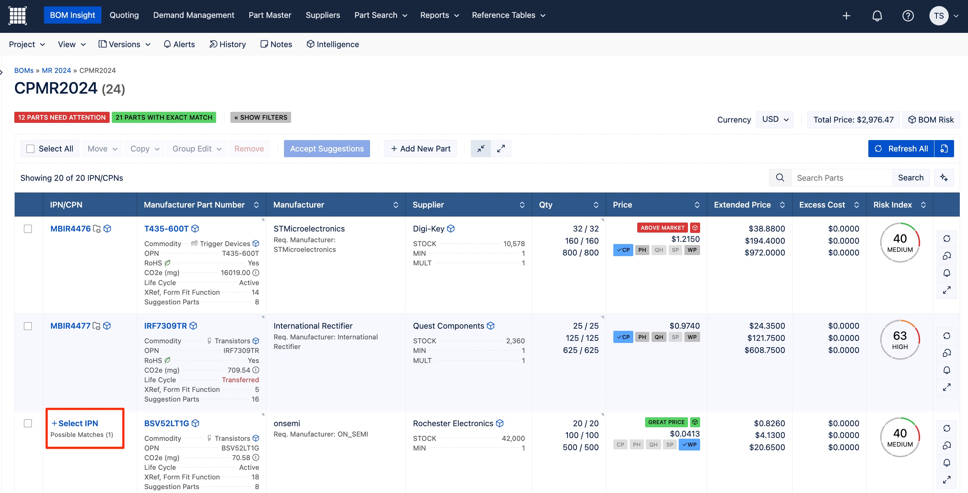Click the refresh icon in MBIR4476 row
The height and width of the screenshot is (493, 968).
[947, 239]
